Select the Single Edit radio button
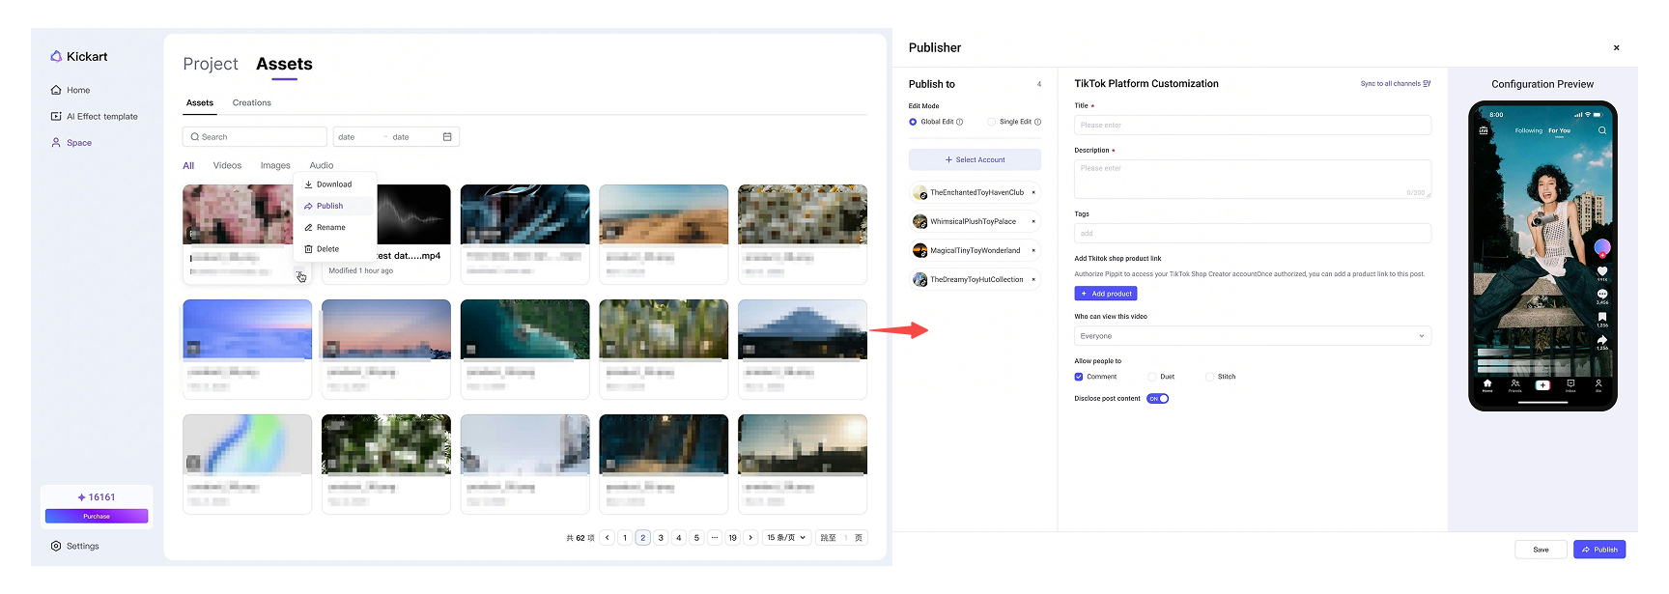 pyautogui.click(x=991, y=122)
